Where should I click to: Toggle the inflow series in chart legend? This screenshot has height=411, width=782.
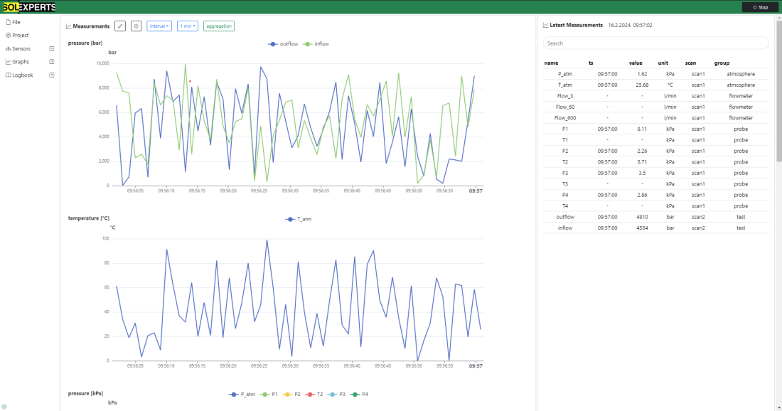316,44
